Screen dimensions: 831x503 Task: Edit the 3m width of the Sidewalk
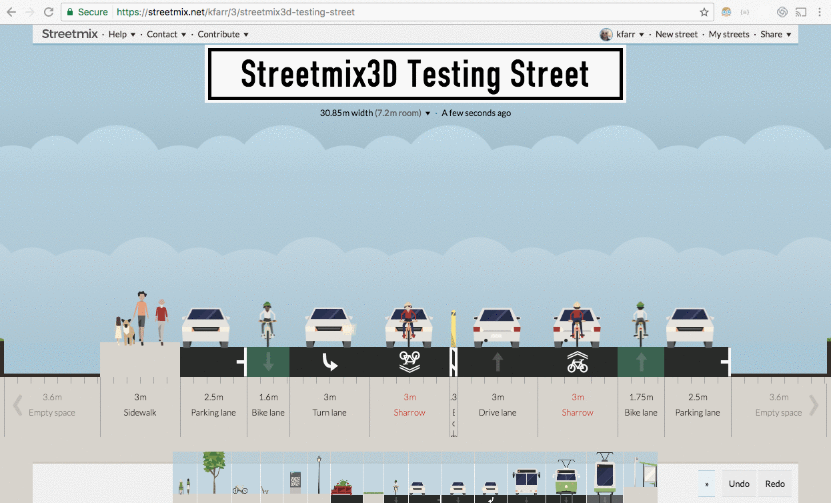pyautogui.click(x=140, y=397)
